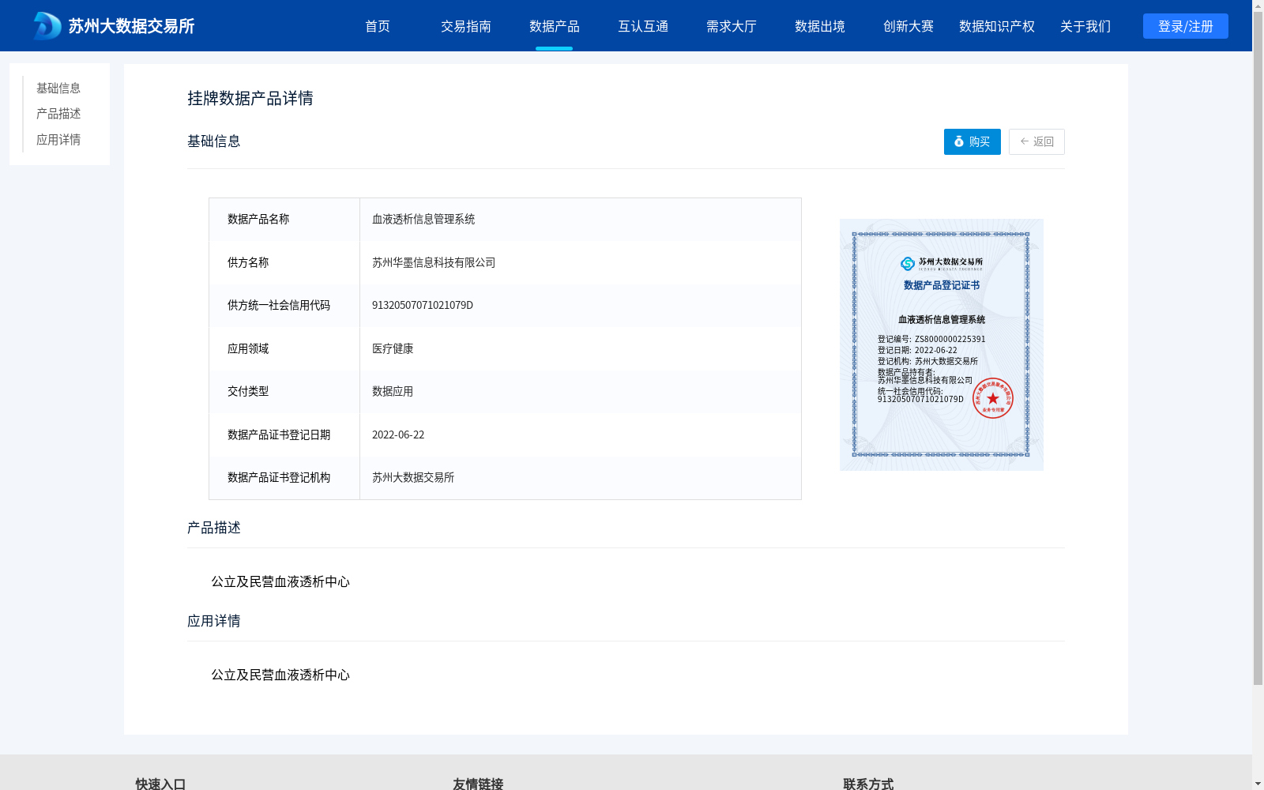The height and width of the screenshot is (790, 1264).
Task: Click the 供方统一社会信用代码 label cell
Action: click(284, 306)
